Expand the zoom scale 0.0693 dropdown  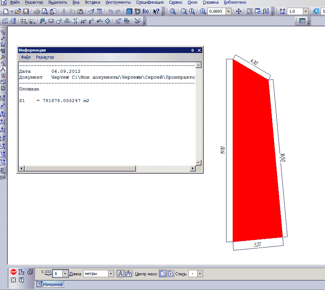(228, 11)
